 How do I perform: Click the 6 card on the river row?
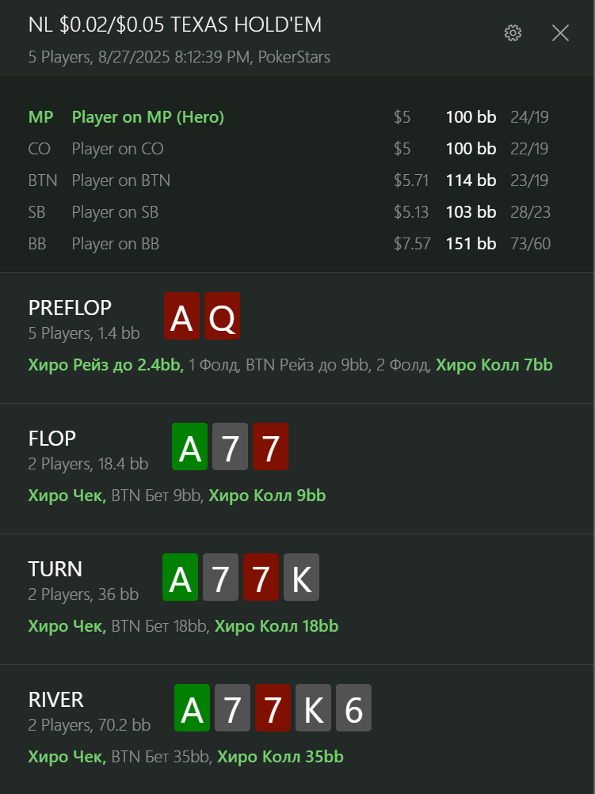click(354, 708)
